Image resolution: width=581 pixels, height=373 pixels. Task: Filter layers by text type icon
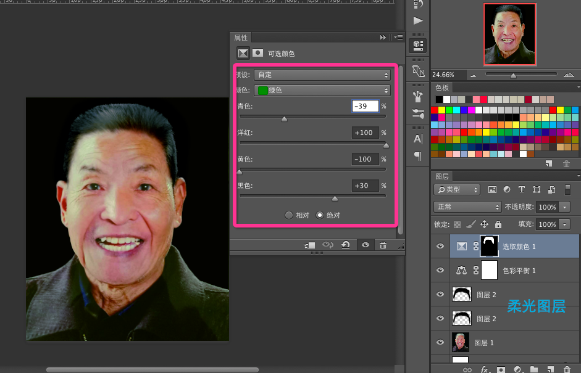(522, 189)
